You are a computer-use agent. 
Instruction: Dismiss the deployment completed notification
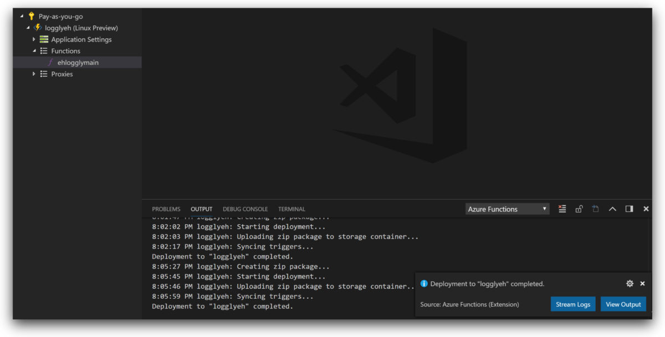[642, 283]
